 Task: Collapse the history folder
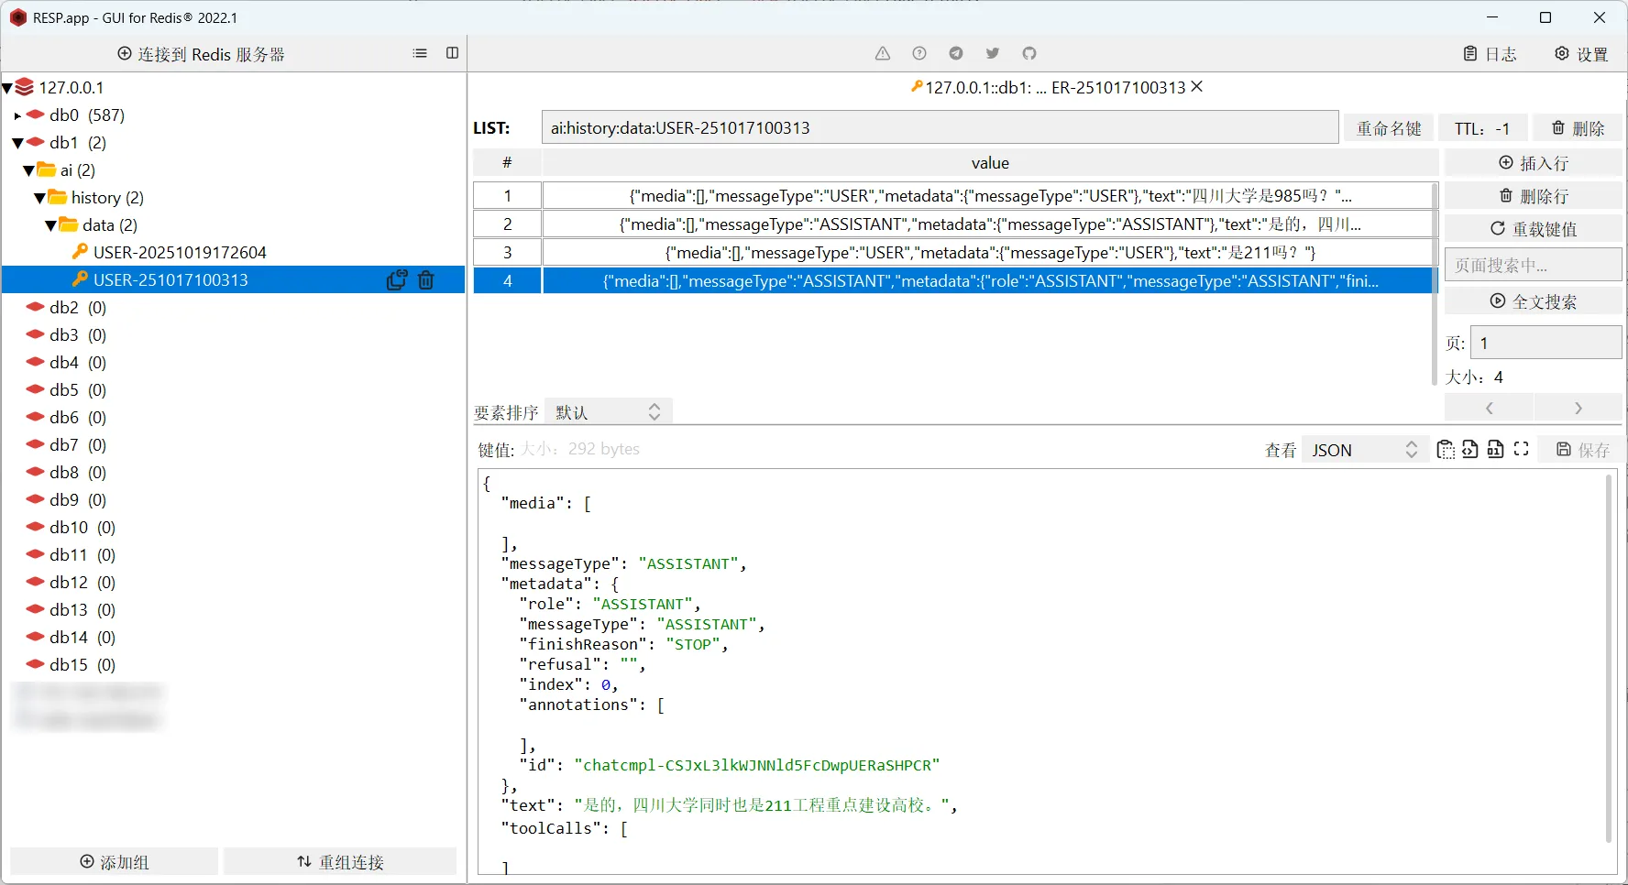(x=39, y=198)
